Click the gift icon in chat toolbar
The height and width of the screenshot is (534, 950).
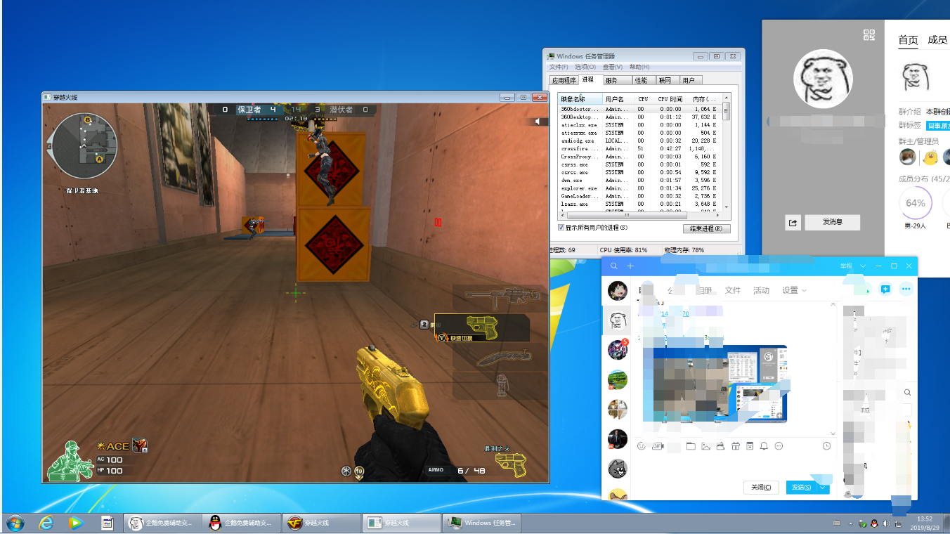(736, 446)
